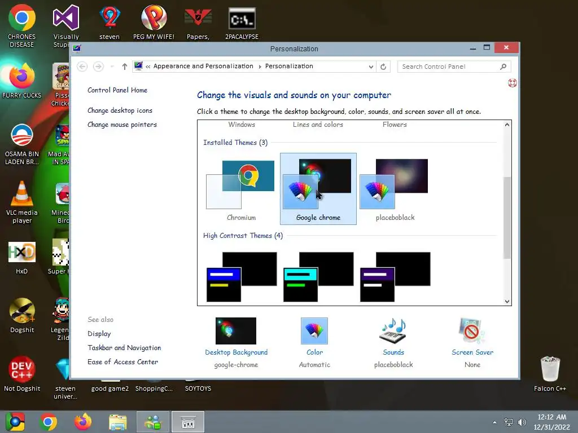Screen dimensions: 578x433
Task: Click the theme list scroll up arrow
Action: coord(507,125)
